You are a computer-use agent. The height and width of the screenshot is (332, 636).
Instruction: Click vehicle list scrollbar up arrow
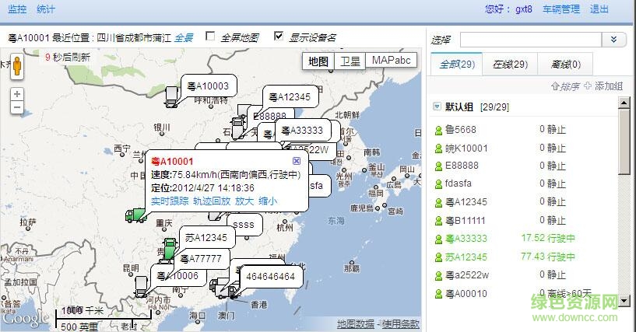624,103
